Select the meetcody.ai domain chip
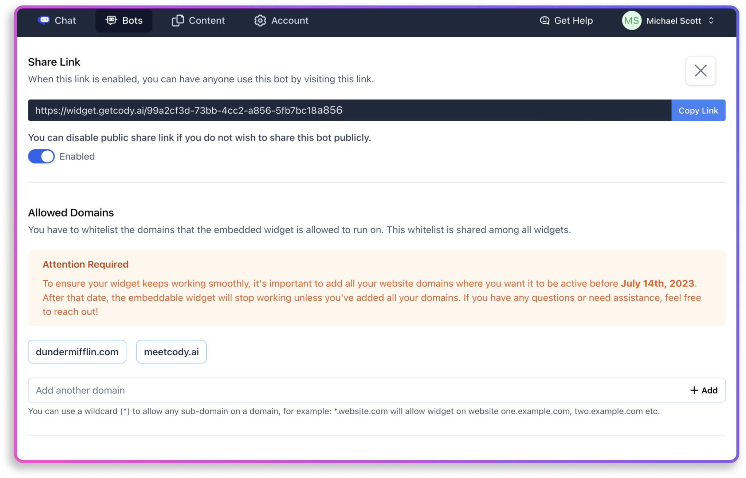 pyautogui.click(x=171, y=352)
